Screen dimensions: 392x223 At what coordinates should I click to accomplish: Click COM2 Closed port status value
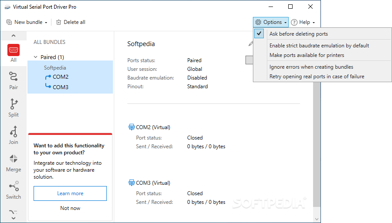coord(195,138)
